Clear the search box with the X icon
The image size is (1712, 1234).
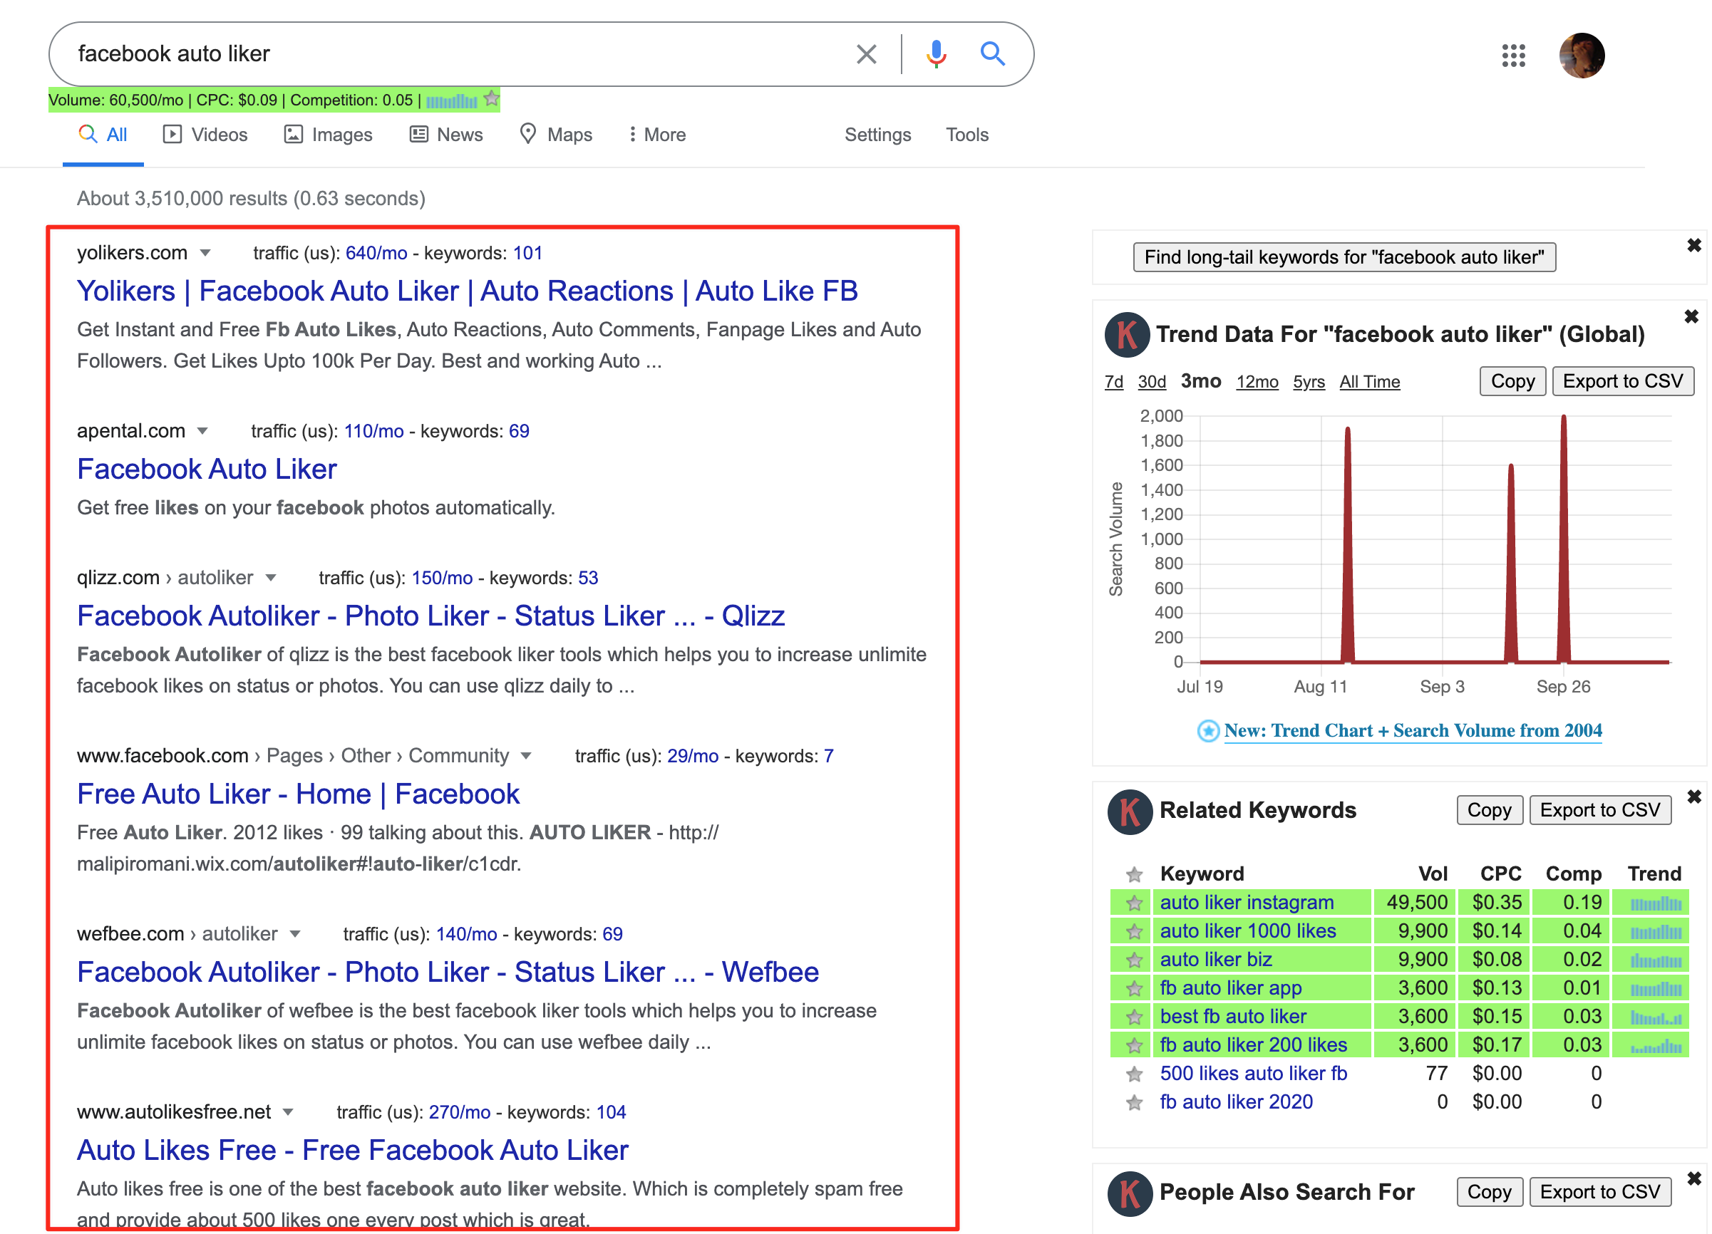[866, 53]
